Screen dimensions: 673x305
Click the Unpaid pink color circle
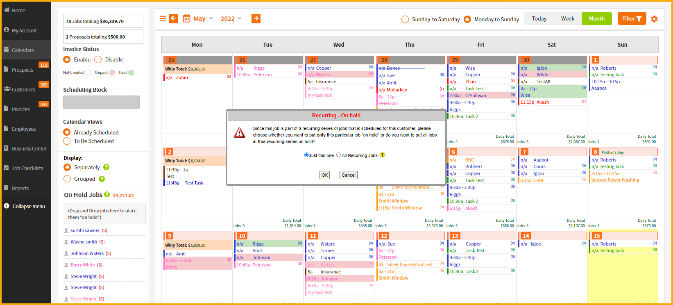(112, 73)
